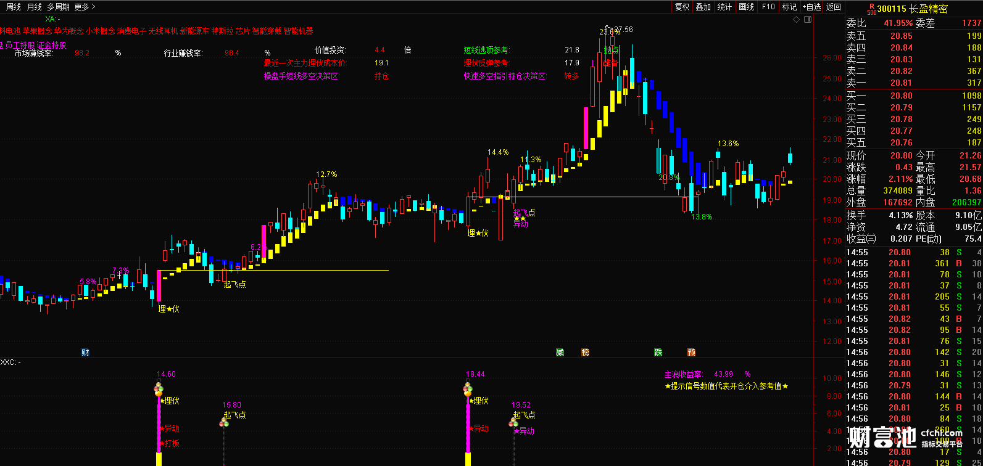Open the 复权 adjustment dropdown
The height and width of the screenshot is (466, 983).
click(682, 7)
